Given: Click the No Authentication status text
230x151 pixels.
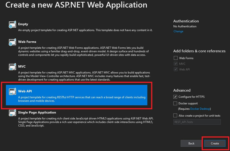Looking at the screenshot, I should click(185, 26).
